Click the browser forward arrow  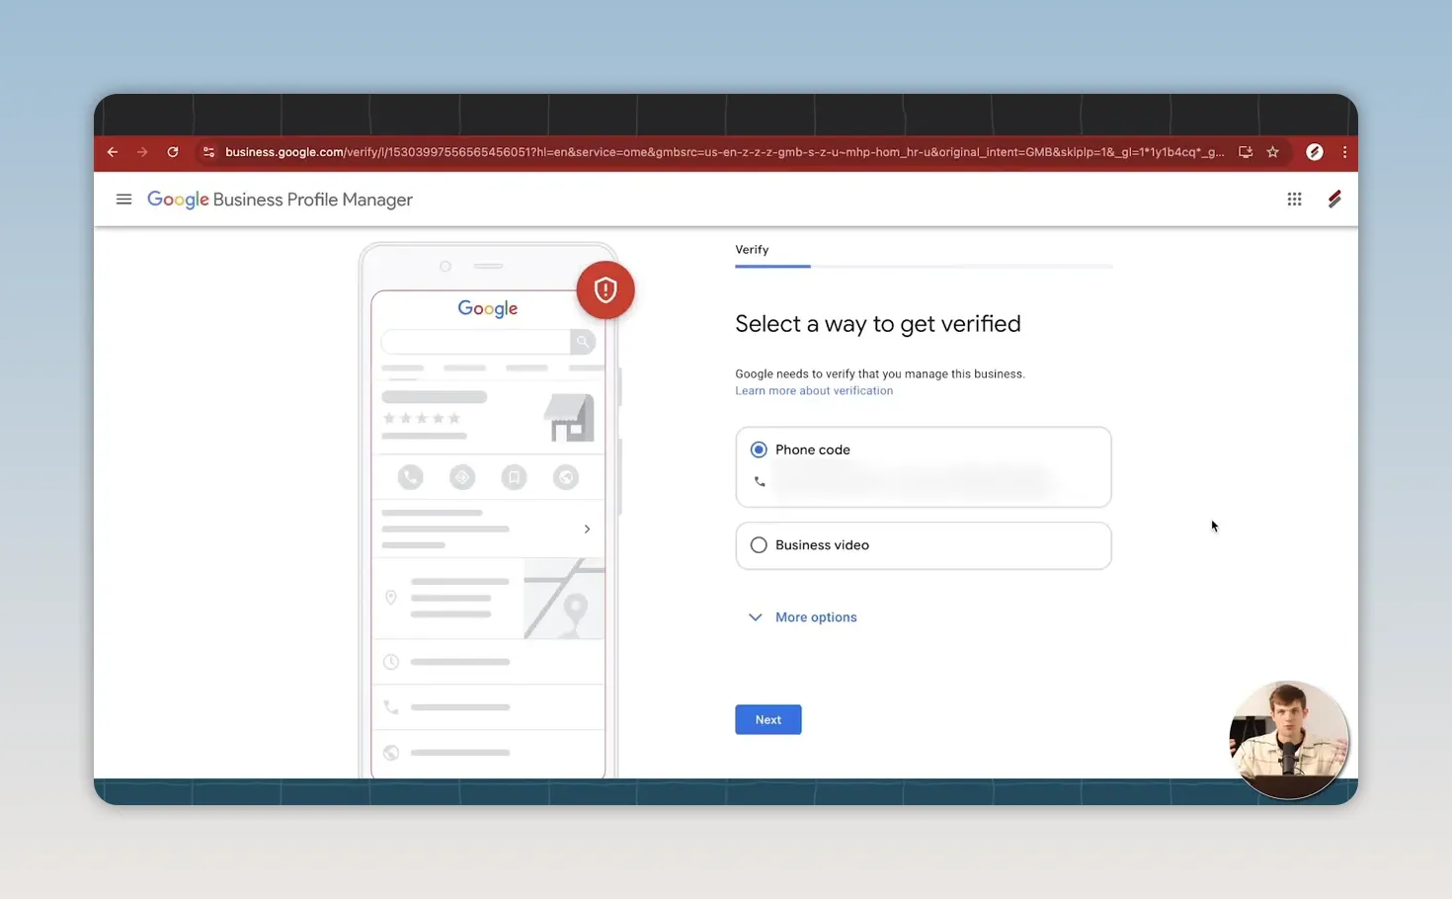[142, 152]
